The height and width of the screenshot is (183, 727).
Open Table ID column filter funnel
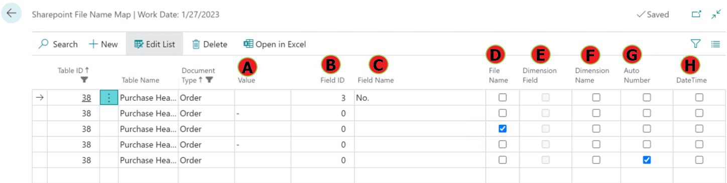tap(84, 80)
